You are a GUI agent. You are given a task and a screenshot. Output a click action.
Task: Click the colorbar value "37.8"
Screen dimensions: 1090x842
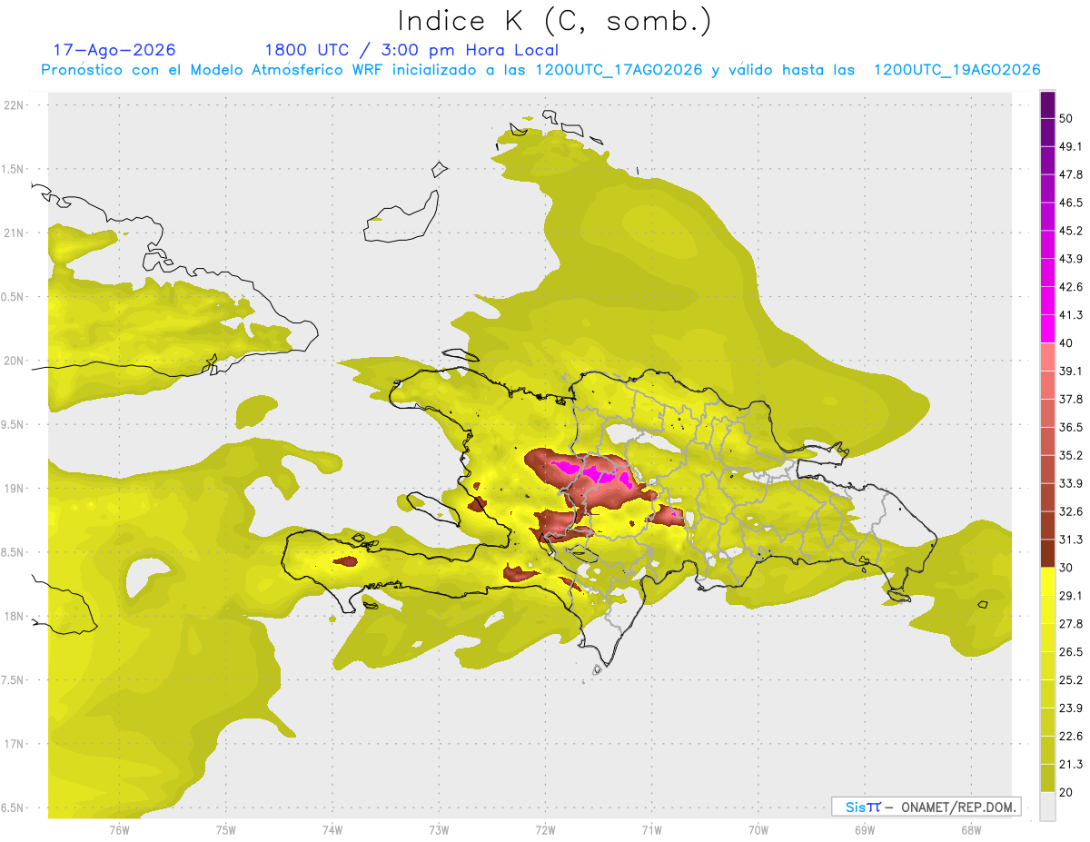pyautogui.click(x=1071, y=399)
